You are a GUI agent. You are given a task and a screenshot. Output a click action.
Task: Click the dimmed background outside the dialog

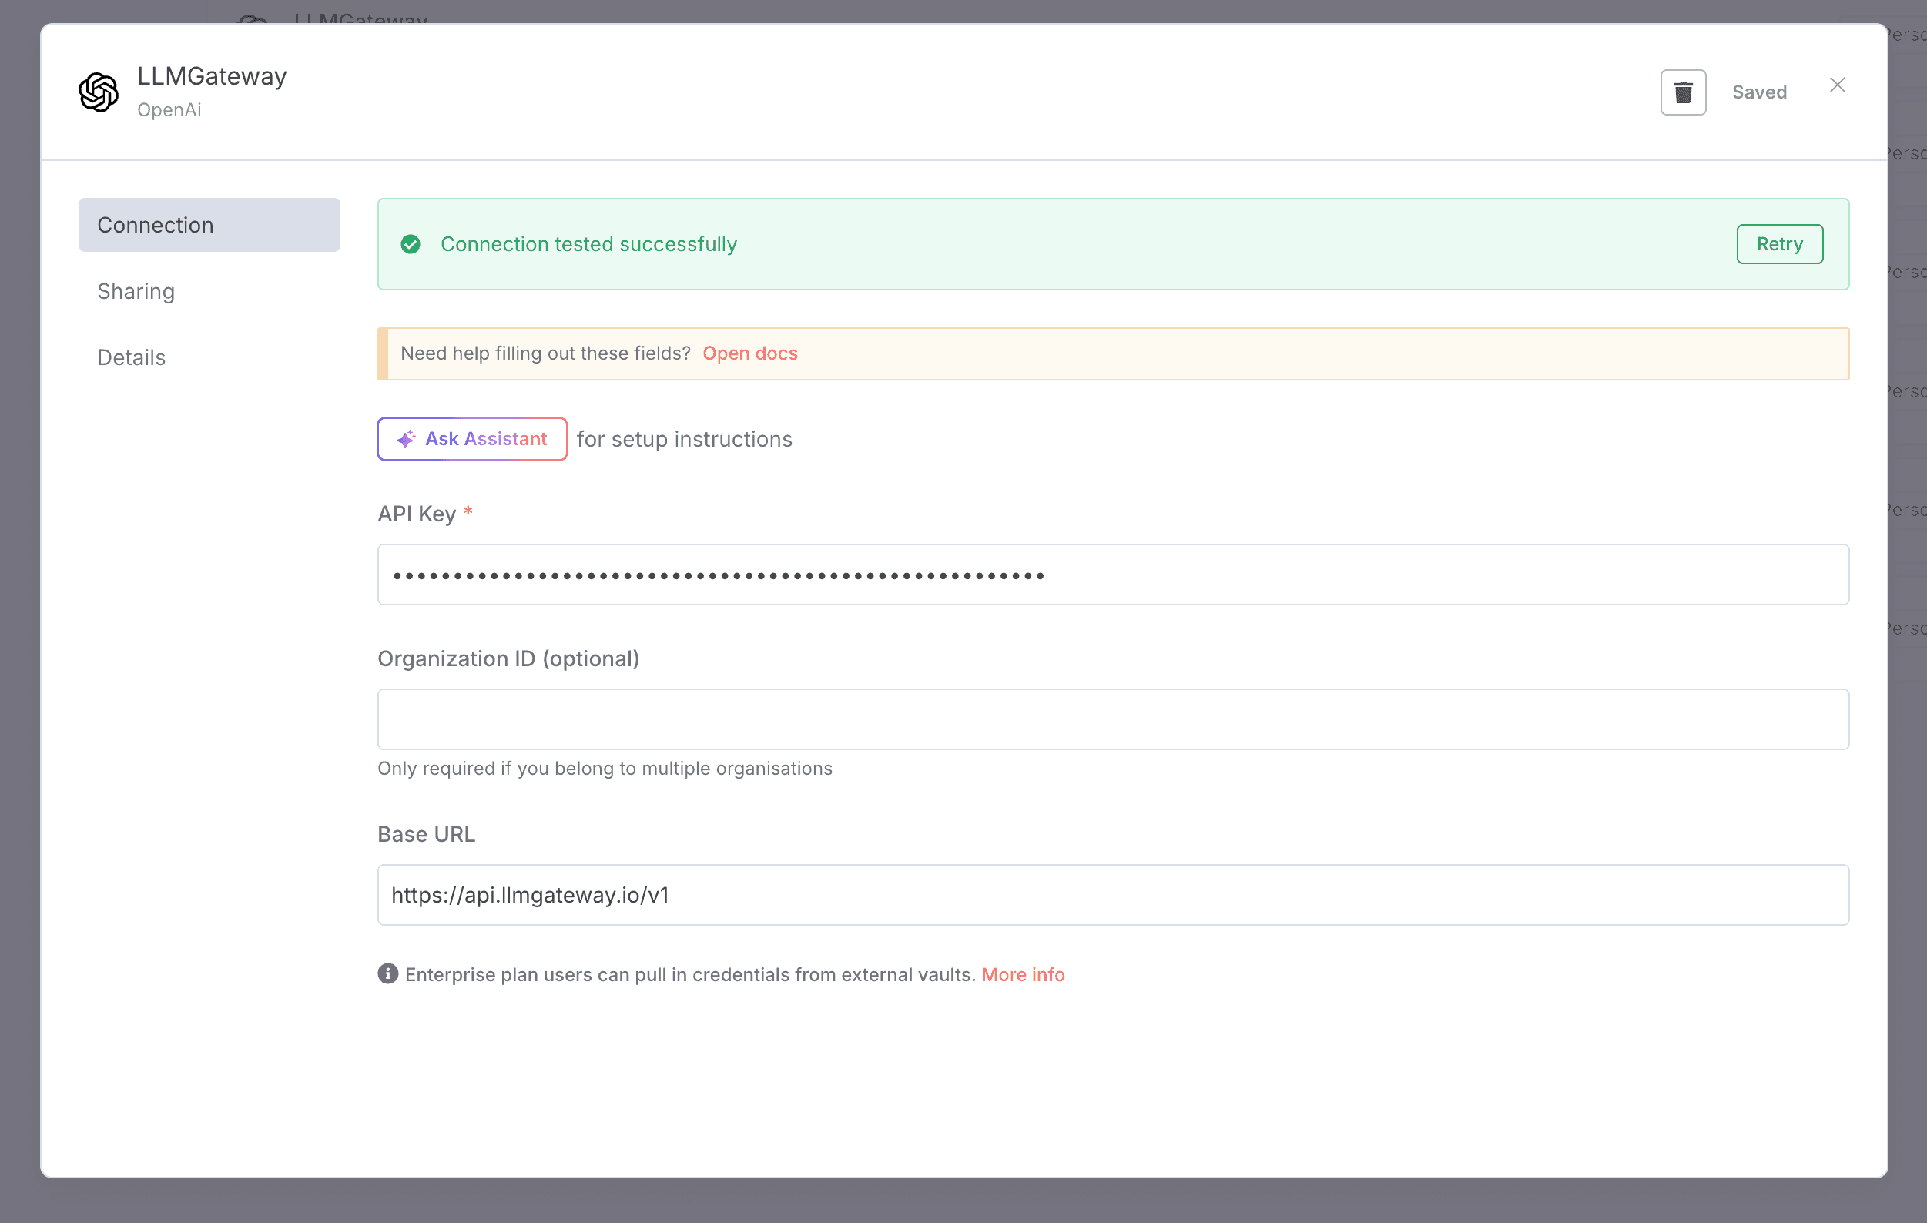[x=960, y=1201]
